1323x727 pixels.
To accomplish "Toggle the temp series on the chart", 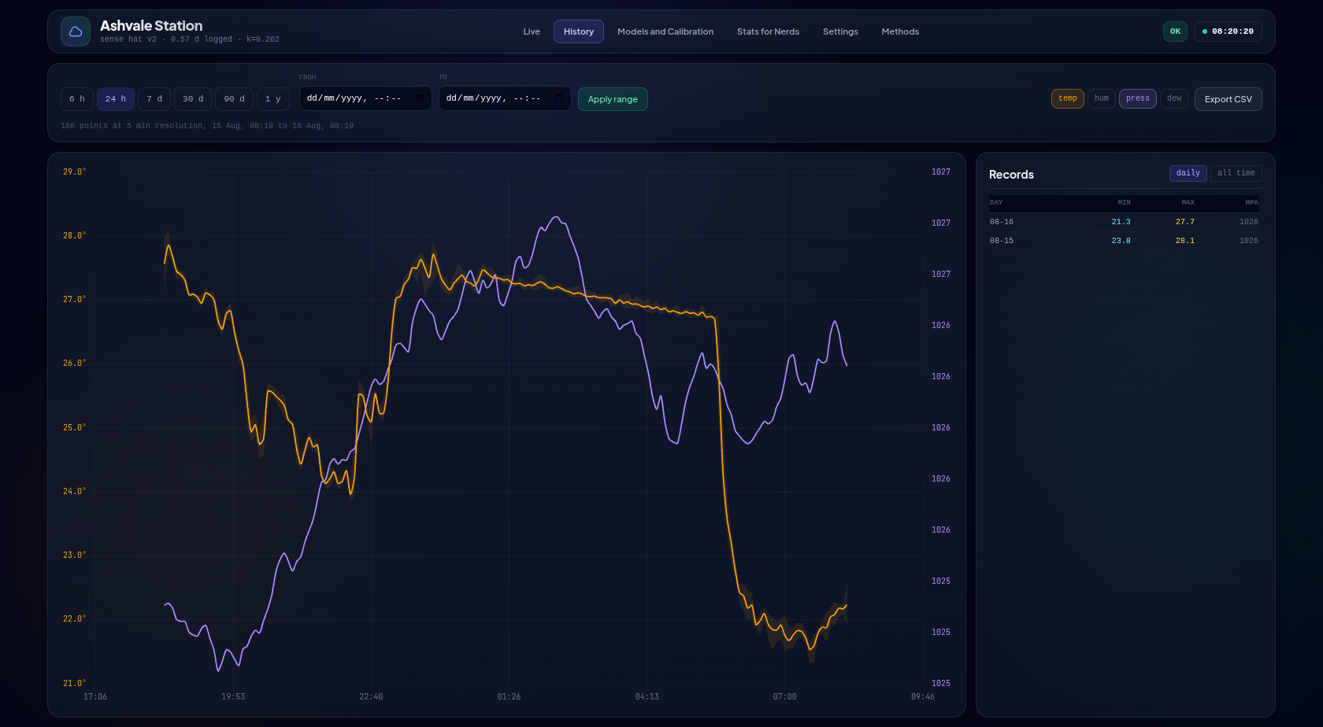I will tap(1067, 98).
